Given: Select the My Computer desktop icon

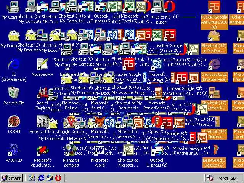Looking at the screenshot, I should [14, 7].
